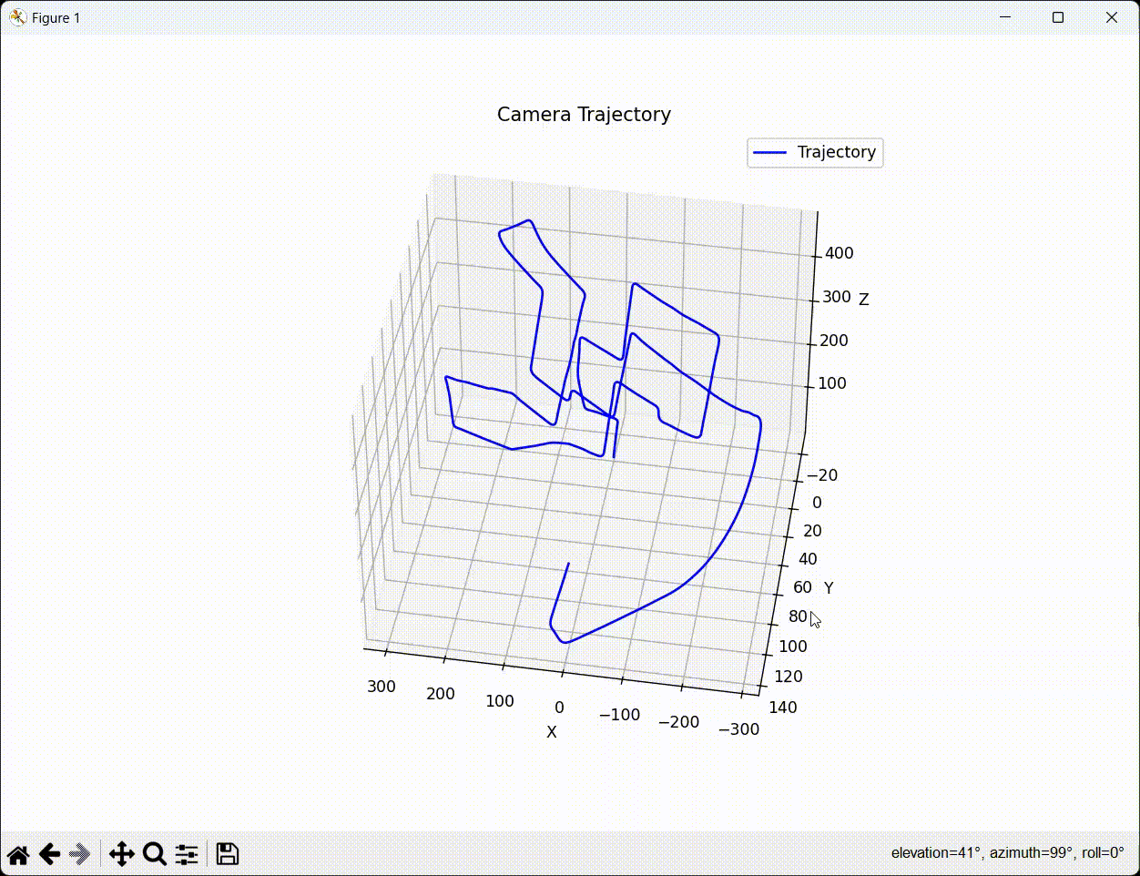Click the Y axis label
The image size is (1140, 876).
(829, 588)
